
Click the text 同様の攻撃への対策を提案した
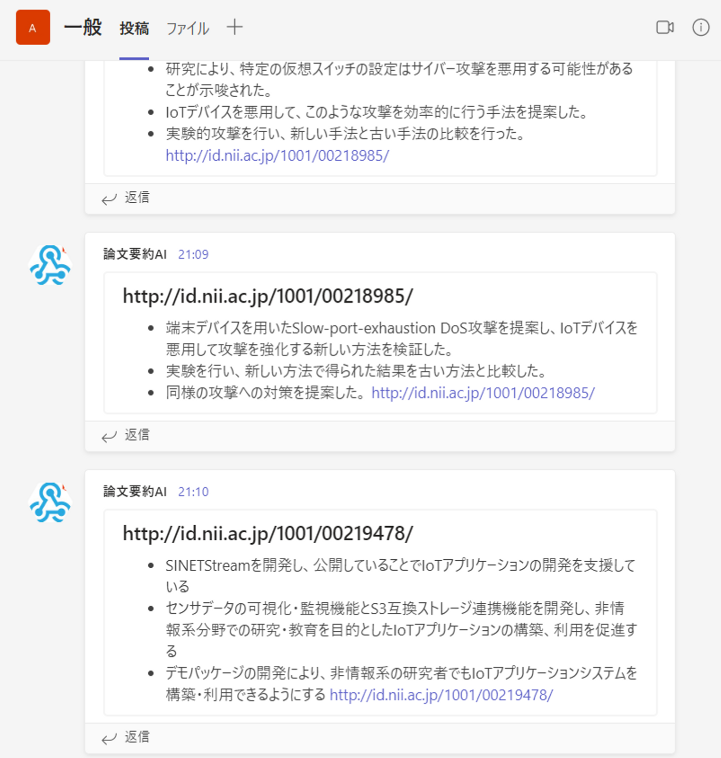265,393
